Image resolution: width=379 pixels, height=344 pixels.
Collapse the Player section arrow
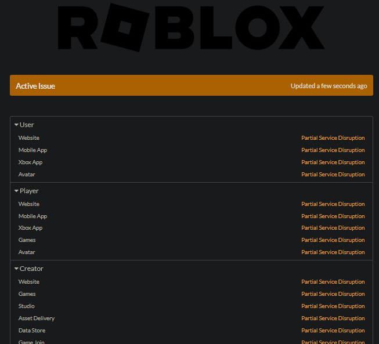pos(16,191)
